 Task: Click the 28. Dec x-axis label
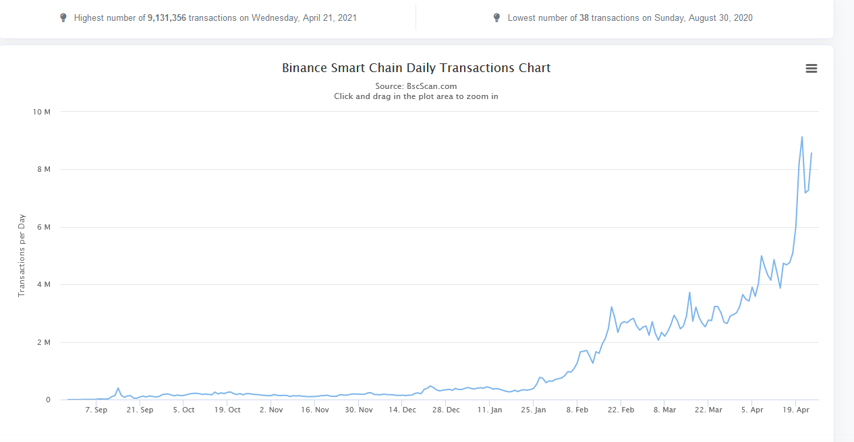click(446, 410)
